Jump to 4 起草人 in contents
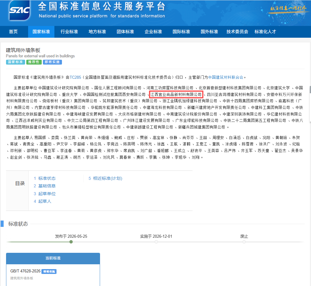This screenshot has height=286, width=311. tap(42, 201)
